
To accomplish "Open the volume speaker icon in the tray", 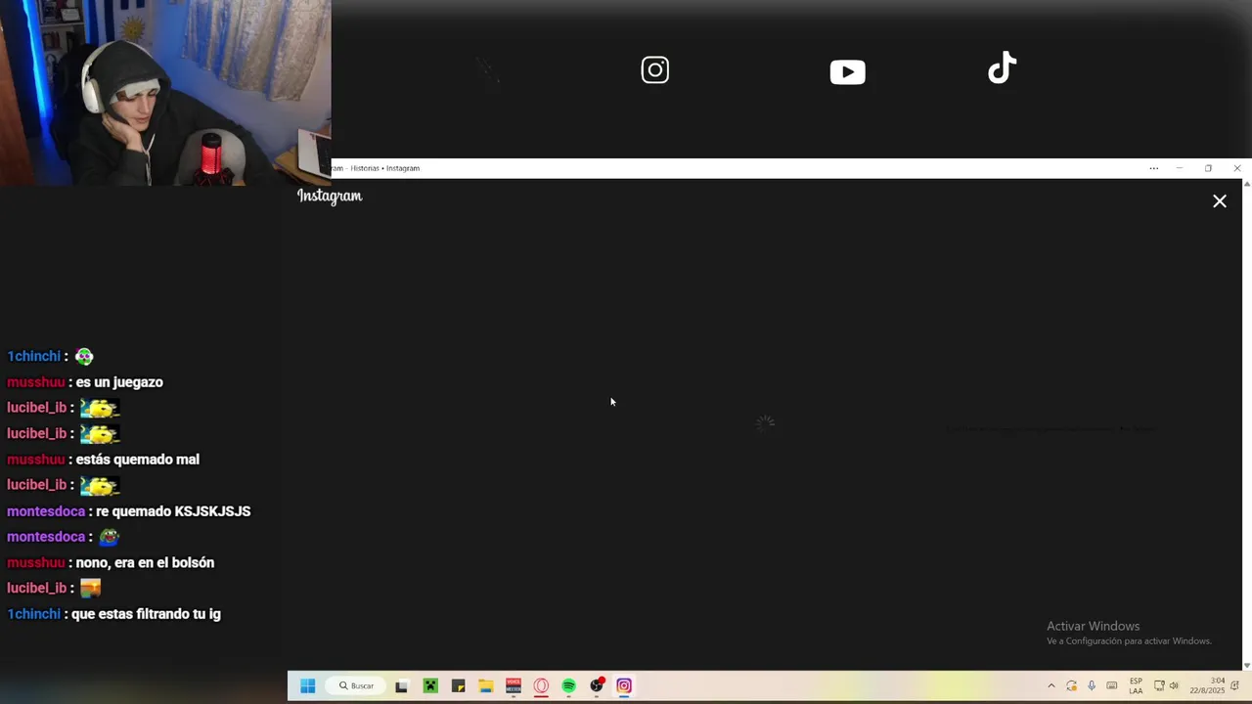I will tap(1174, 686).
